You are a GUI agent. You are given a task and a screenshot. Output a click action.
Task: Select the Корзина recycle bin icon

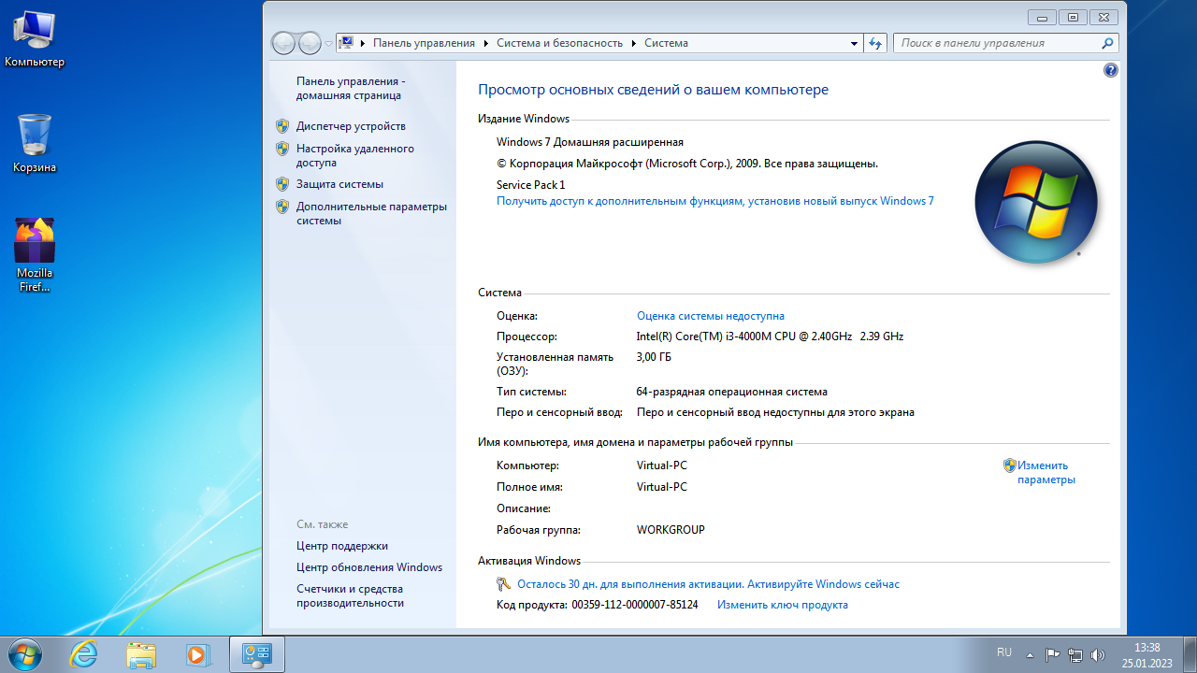35,144
